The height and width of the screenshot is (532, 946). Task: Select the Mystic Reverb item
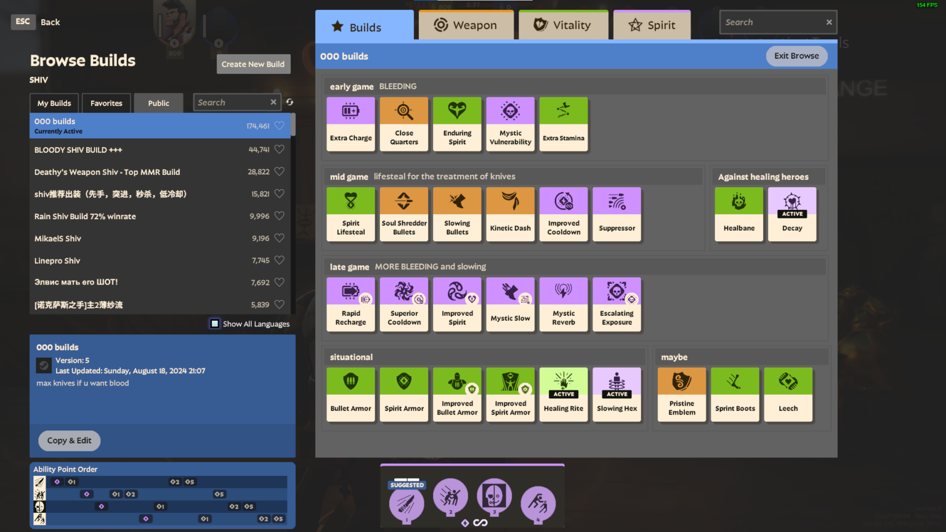[x=563, y=304]
